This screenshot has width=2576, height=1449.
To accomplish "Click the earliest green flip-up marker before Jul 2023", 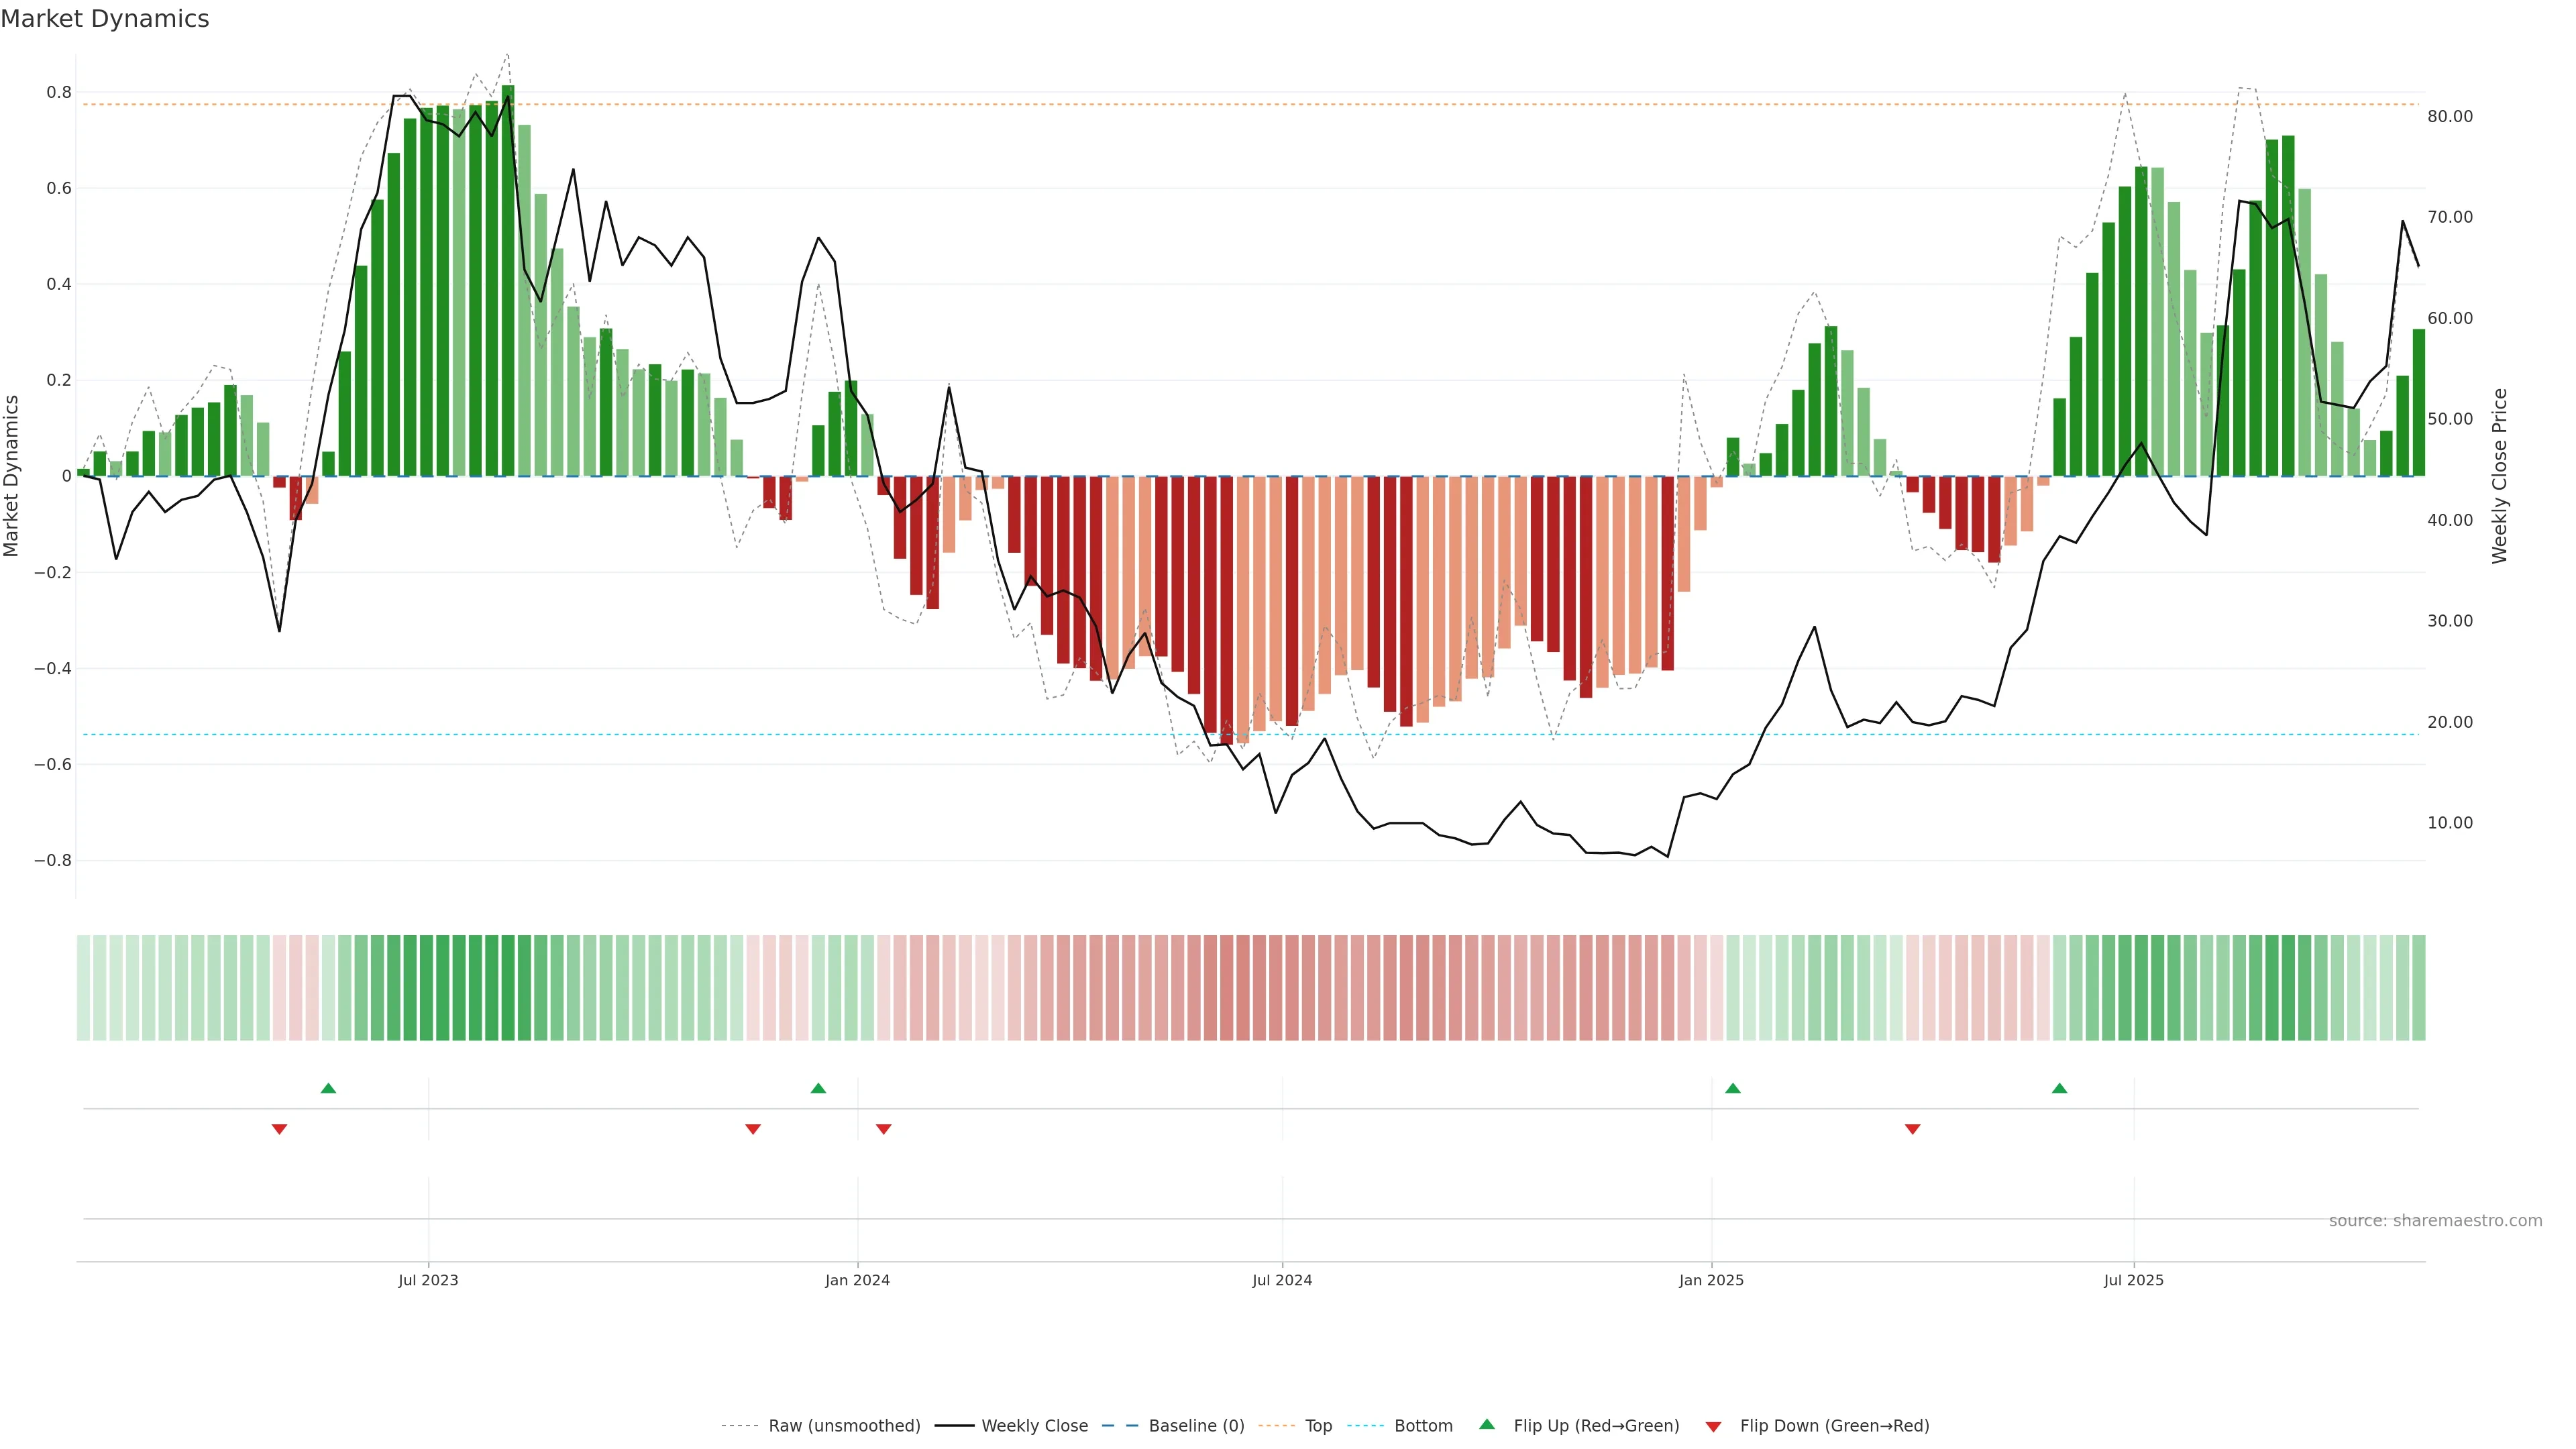I will 328,1088.
